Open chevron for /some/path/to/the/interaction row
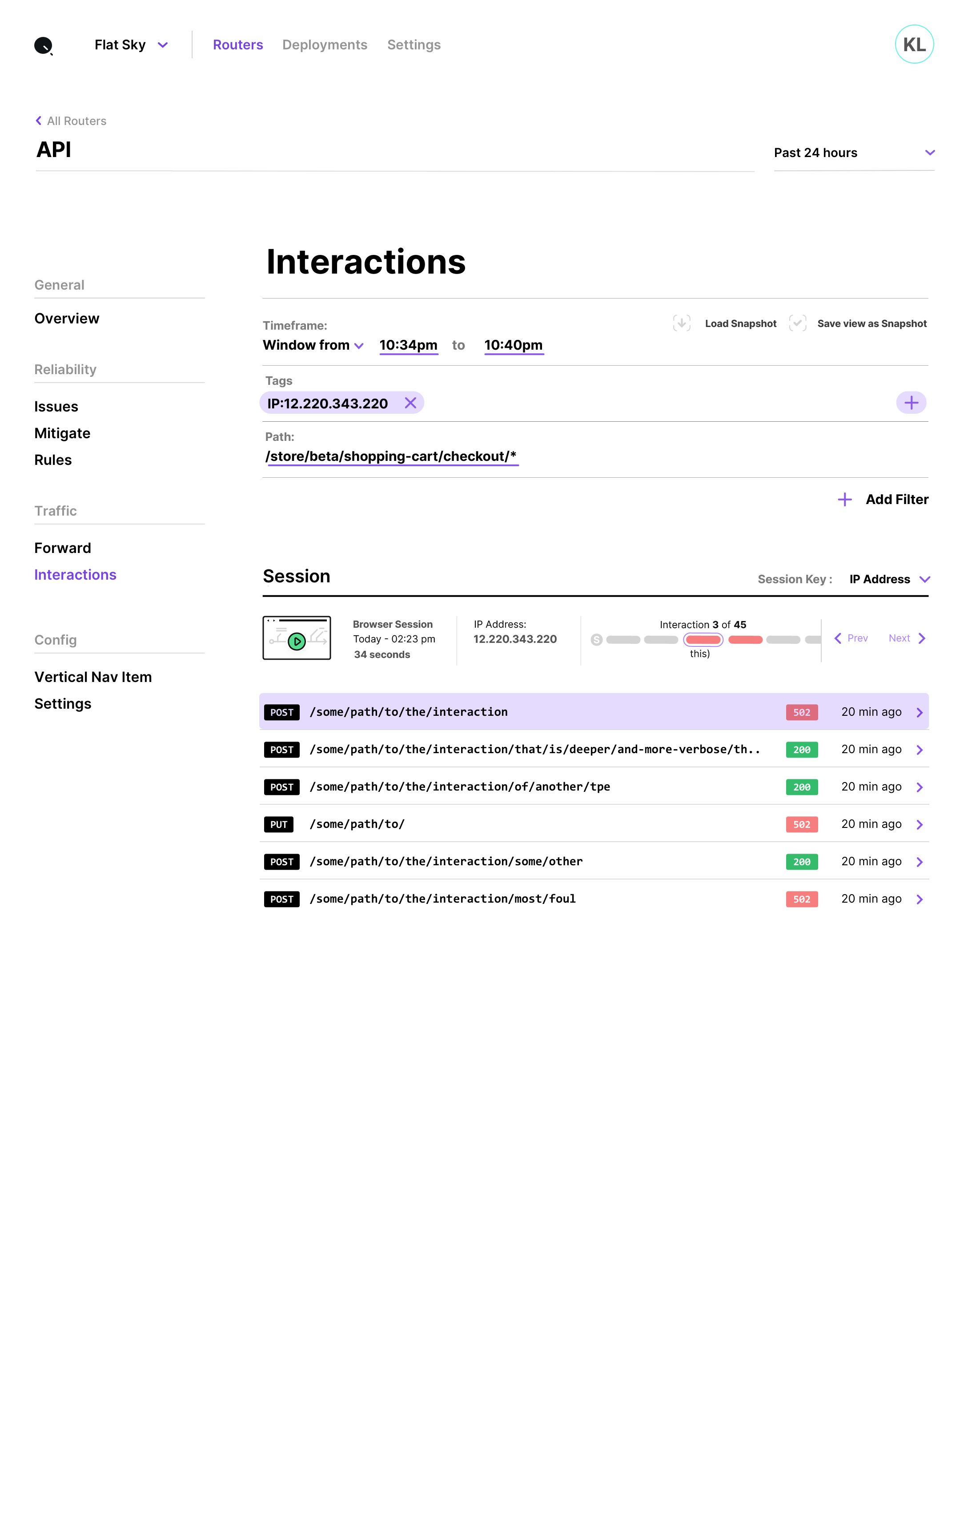The width and height of the screenshot is (968, 1529). 919,712
